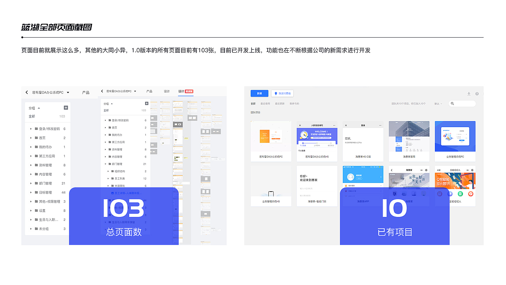Click the "+" add group icon in the 分组 panel

pos(66,108)
